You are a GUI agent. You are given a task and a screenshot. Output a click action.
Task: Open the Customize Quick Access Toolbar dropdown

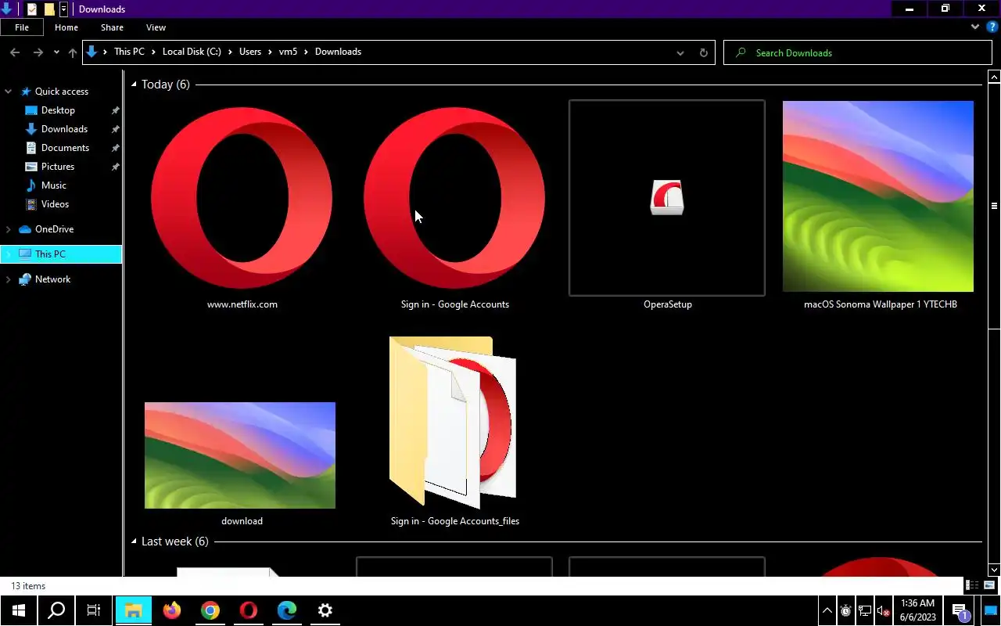click(63, 9)
